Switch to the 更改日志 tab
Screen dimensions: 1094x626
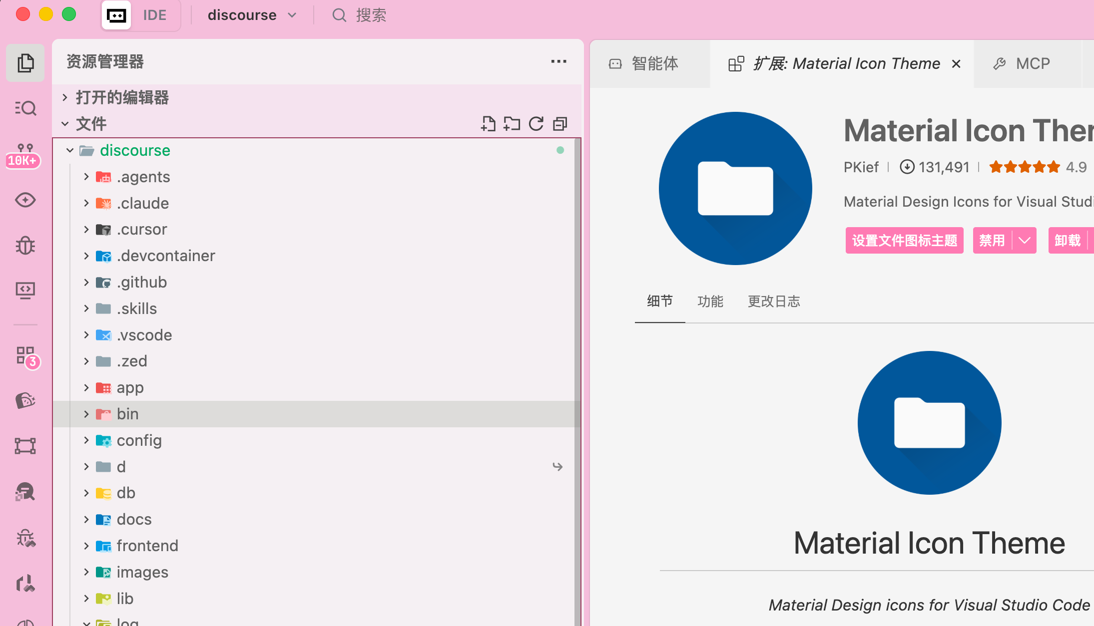773,302
